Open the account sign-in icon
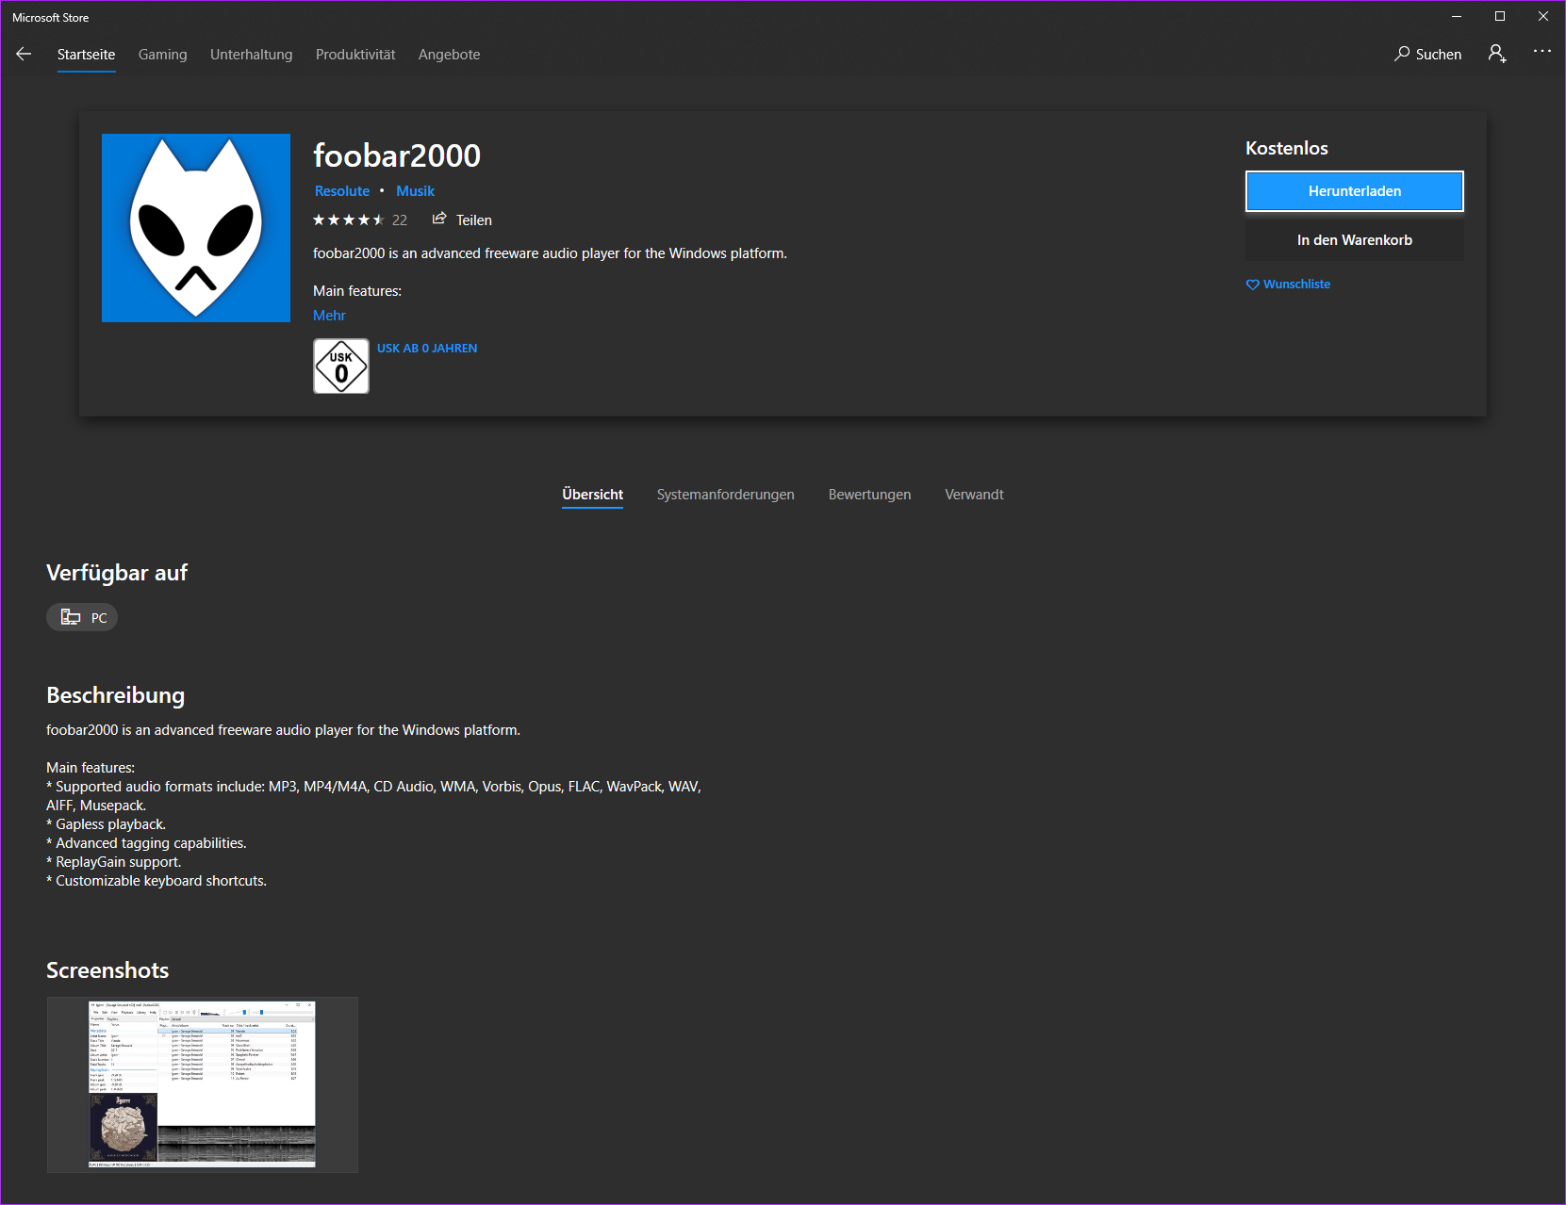Screen dimensions: 1566x1205 [1497, 54]
